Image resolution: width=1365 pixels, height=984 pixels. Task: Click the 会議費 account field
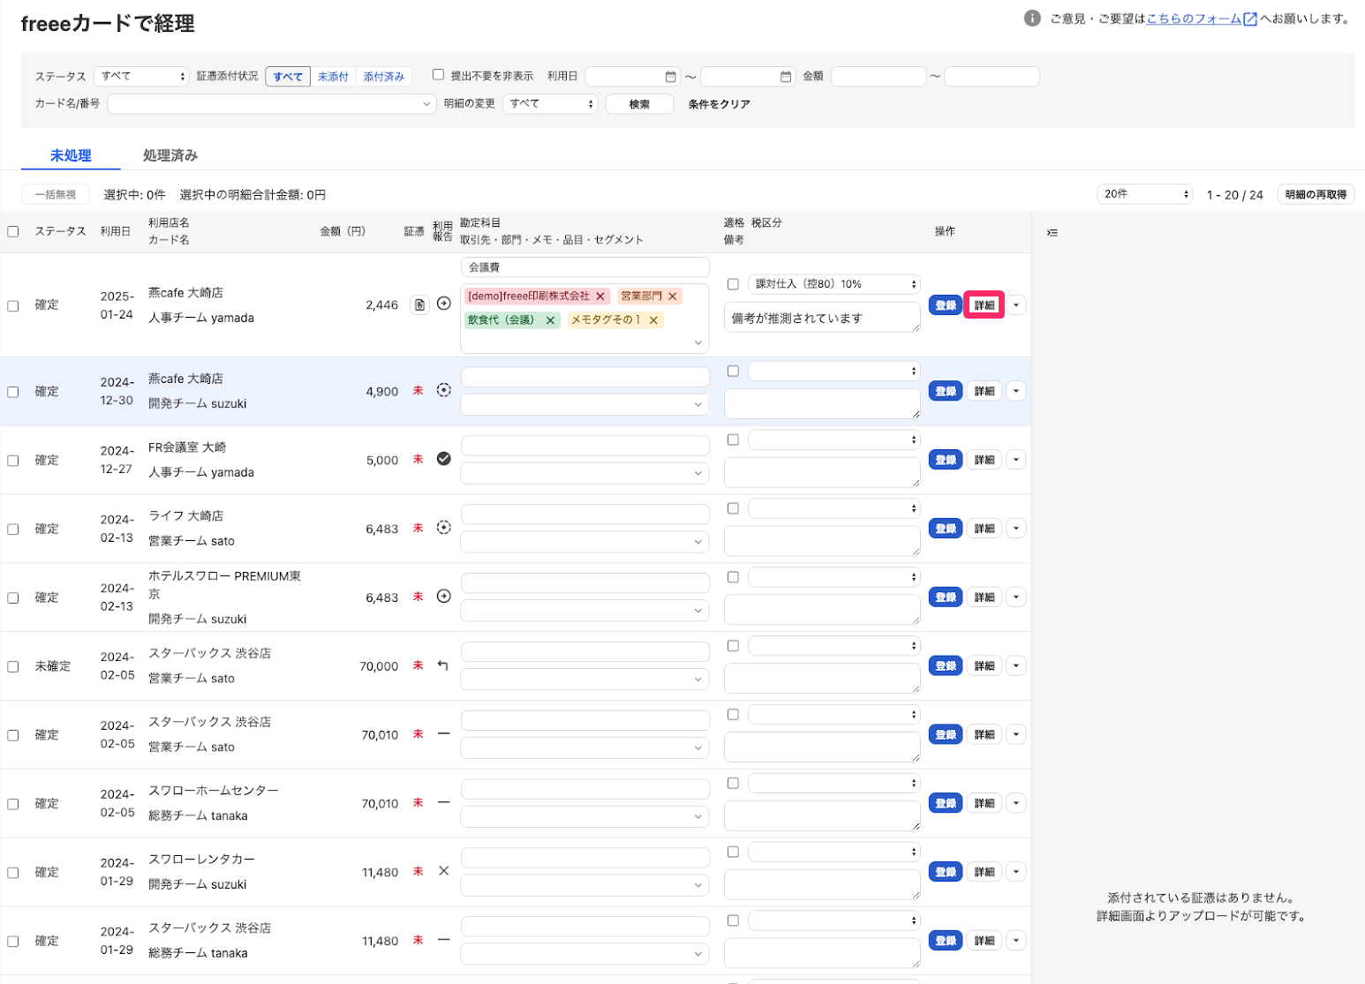pyautogui.click(x=585, y=267)
